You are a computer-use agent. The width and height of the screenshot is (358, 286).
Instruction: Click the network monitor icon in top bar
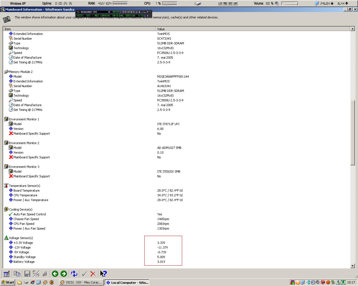click(x=317, y=3)
